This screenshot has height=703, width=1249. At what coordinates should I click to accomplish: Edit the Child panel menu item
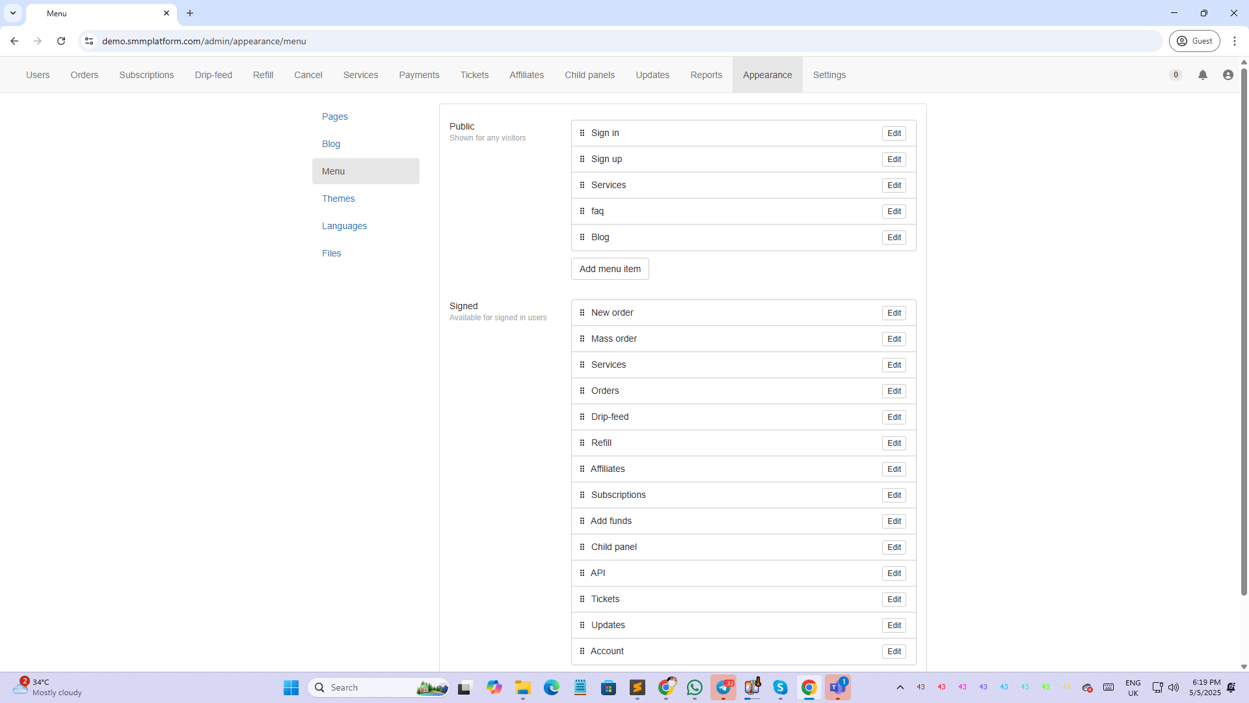(x=894, y=547)
